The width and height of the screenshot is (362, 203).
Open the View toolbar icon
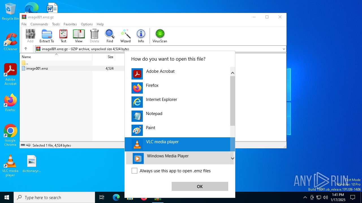coord(79,36)
